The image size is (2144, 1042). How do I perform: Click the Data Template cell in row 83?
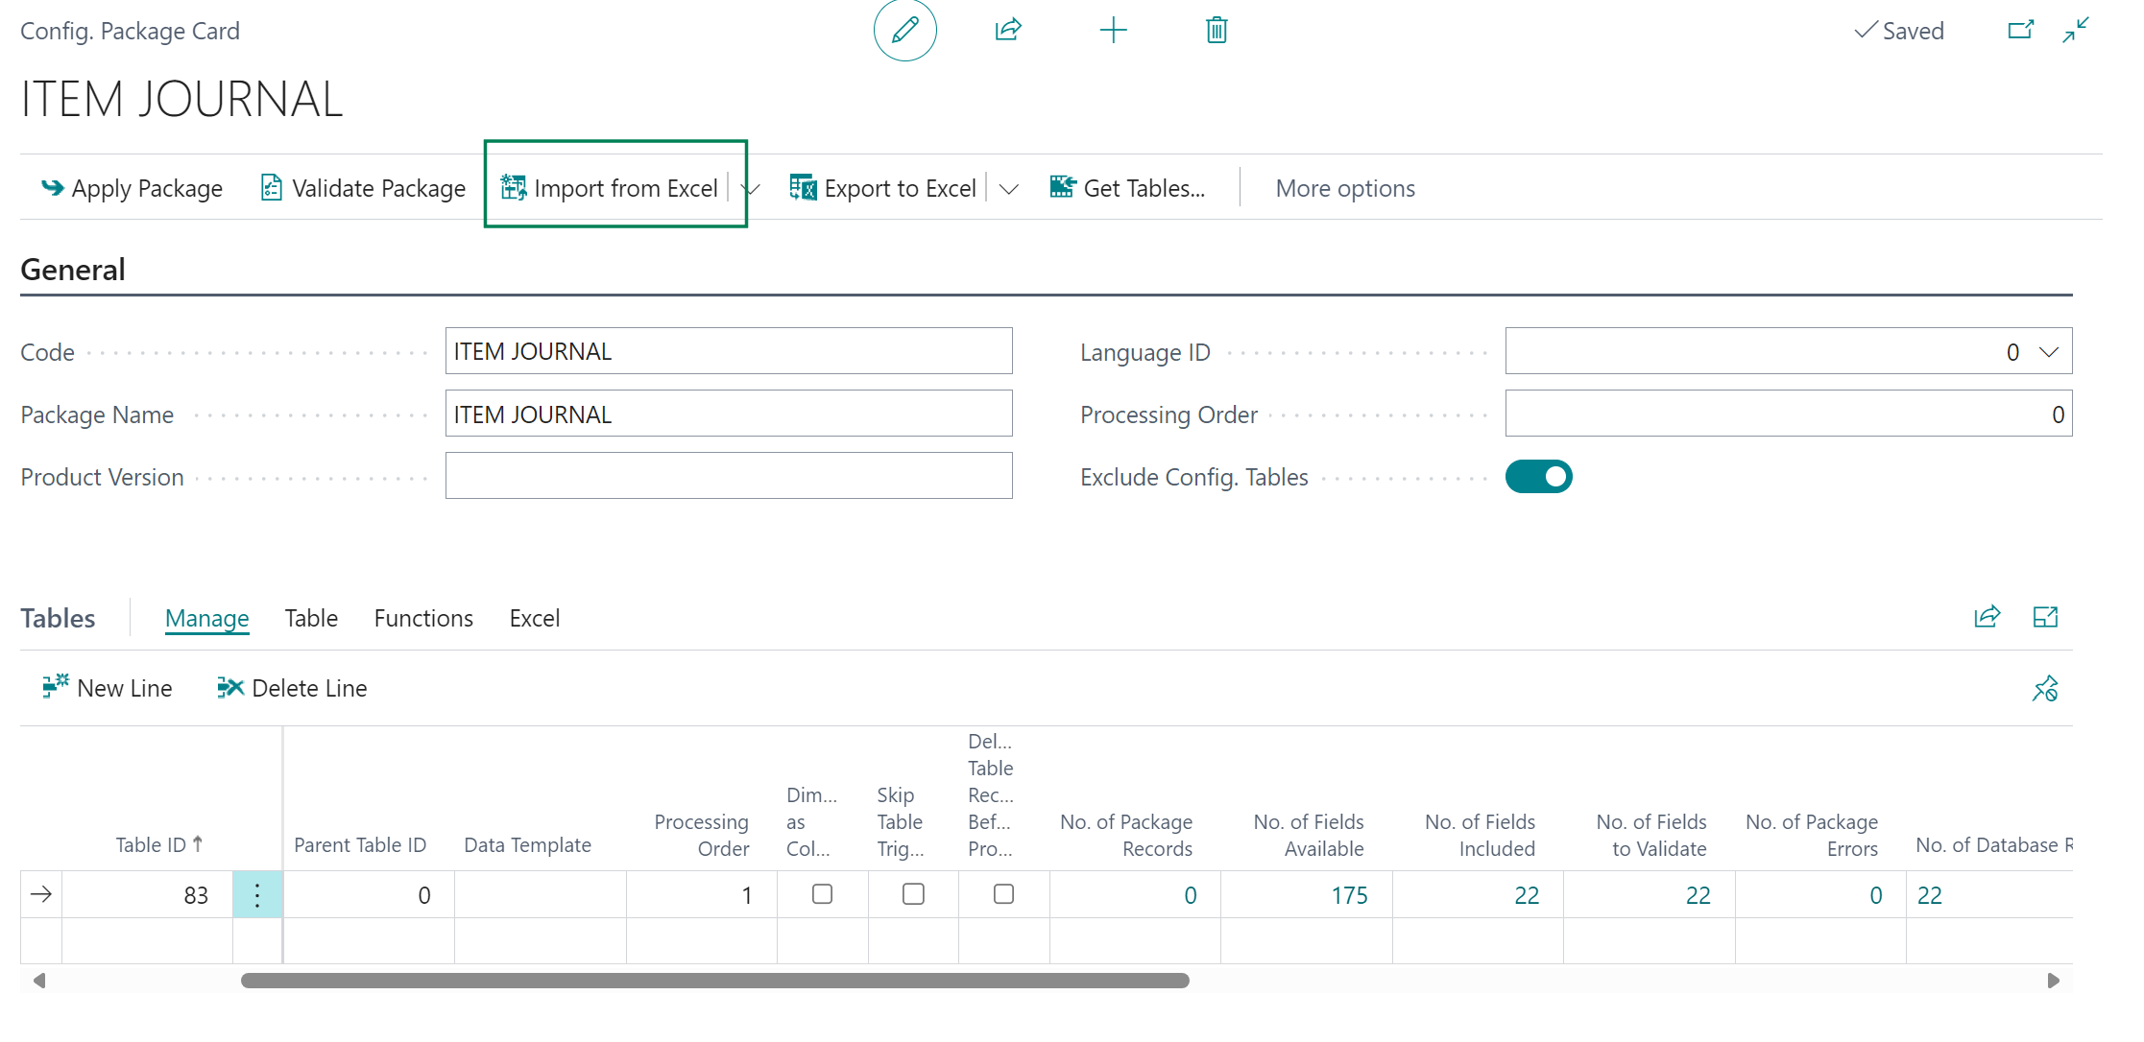[541, 895]
